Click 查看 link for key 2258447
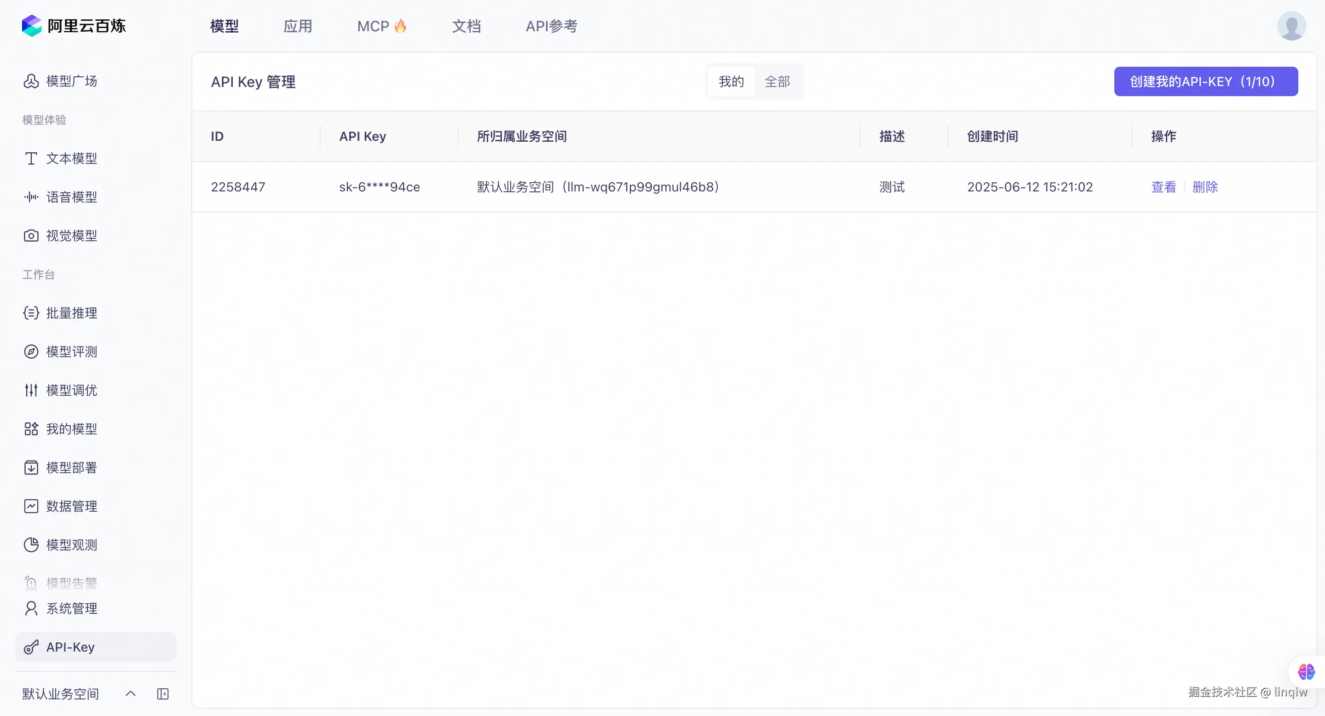This screenshot has height=716, width=1325. (1163, 187)
